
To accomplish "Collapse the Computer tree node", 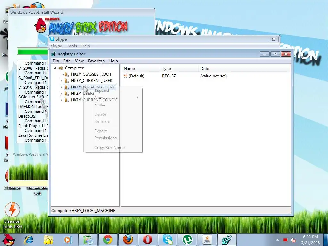I will coord(55,68).
